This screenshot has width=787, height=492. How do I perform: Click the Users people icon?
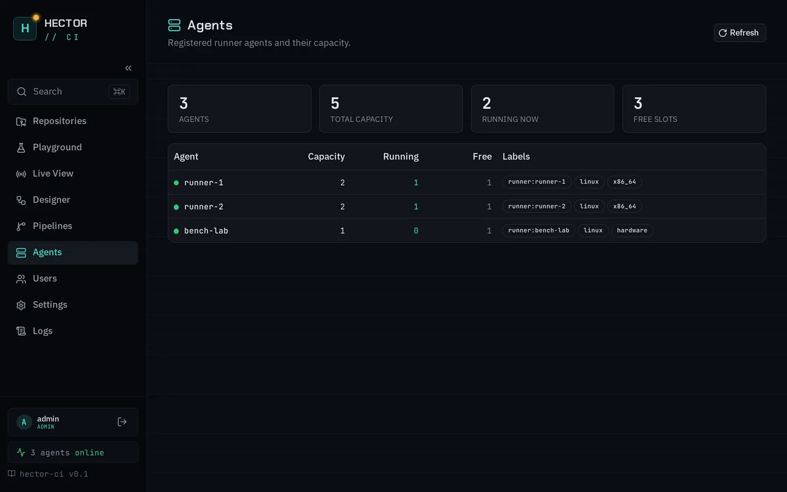click(x=21, y=279)
